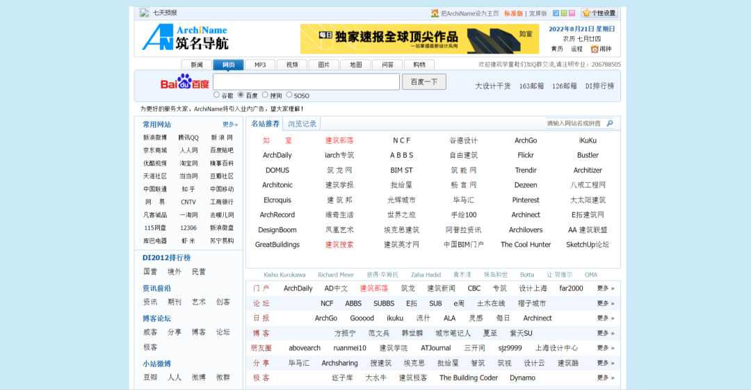Image resolution: width=751 pixels, height=390 pixels.
Task: Select the 谷歌 search engine radio button
Action: [216, 95]
